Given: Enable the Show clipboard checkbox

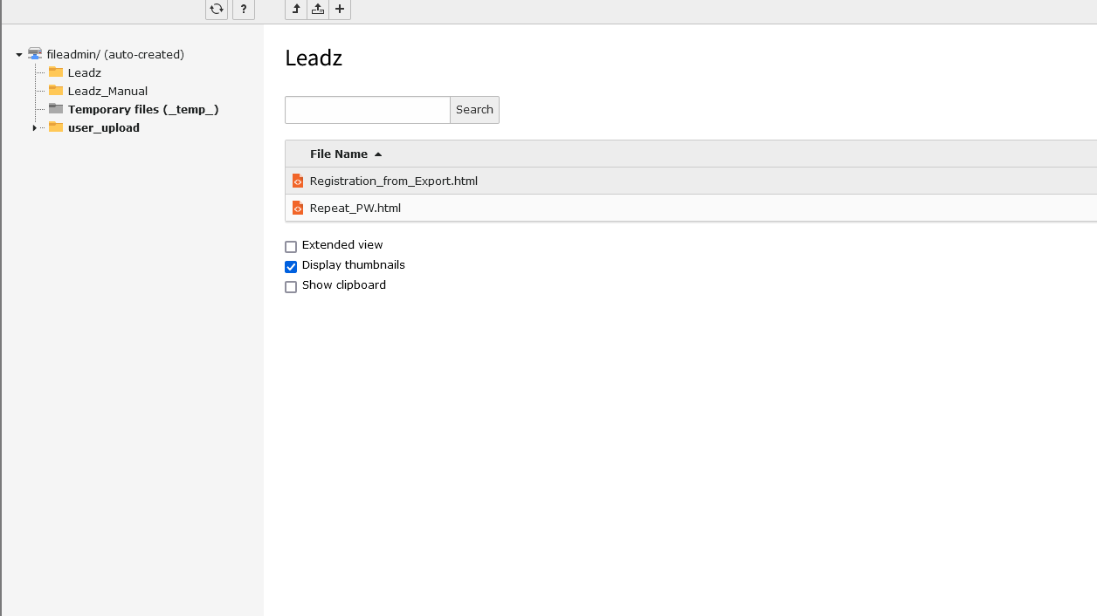Looking at the screenshot, I should pyautogui.click(x=291, y=287).
